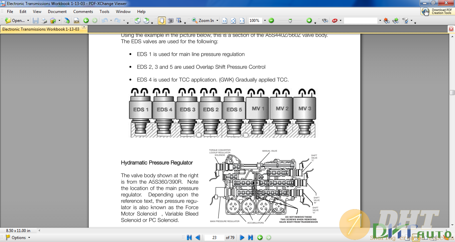The image size is (455, 242).
Task: Expand the Open recent files dropdown arrow
Action: coord(28,21)
